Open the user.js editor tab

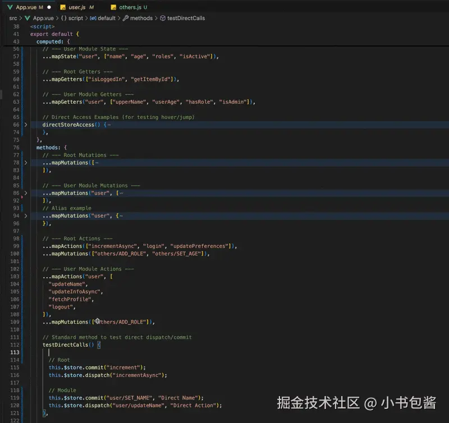pyautogui.click(x=77, y=7)
